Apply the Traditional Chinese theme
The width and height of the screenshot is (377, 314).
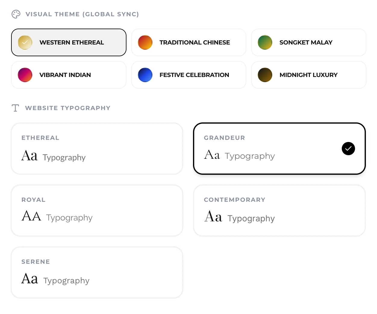pos(195,42)
